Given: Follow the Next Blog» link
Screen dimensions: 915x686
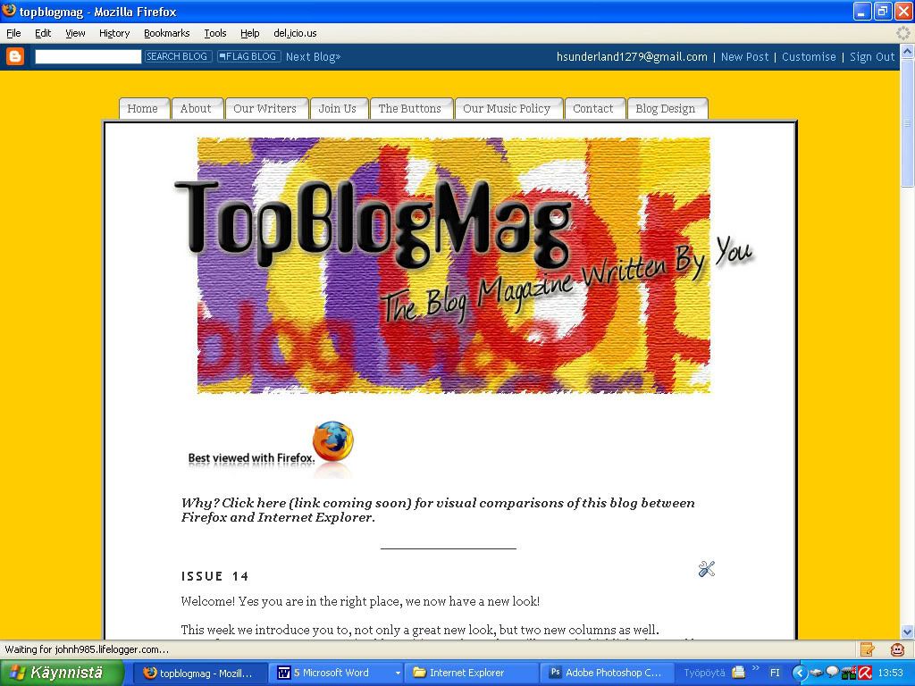Looking at the screenshot, I should 313,56.
